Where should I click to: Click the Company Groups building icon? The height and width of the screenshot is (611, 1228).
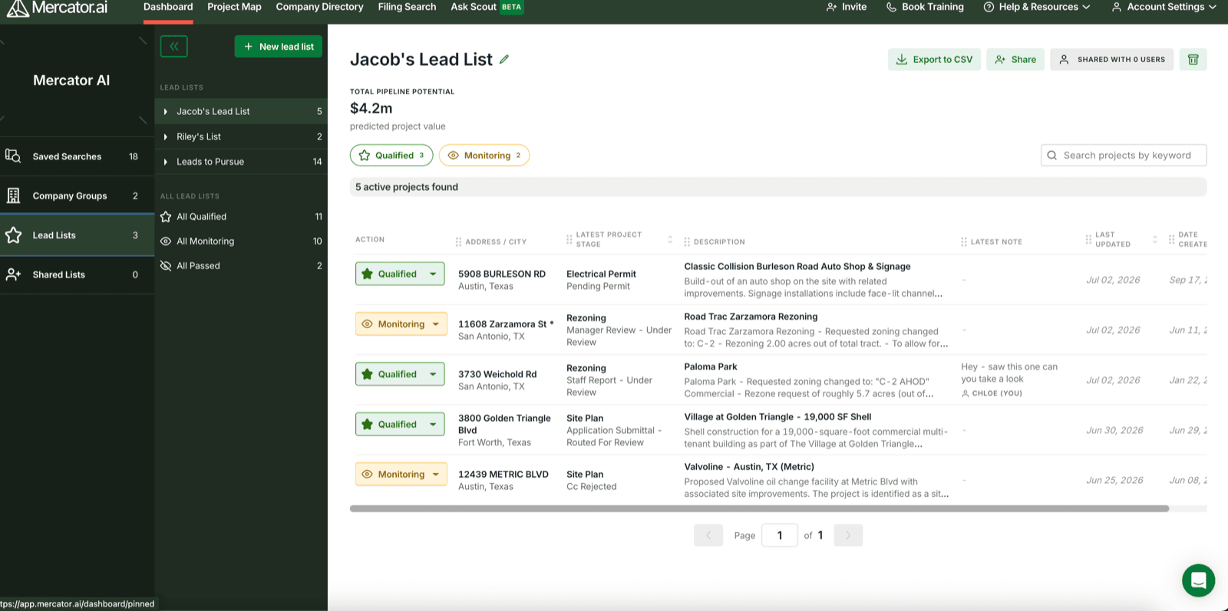(13, 195)
